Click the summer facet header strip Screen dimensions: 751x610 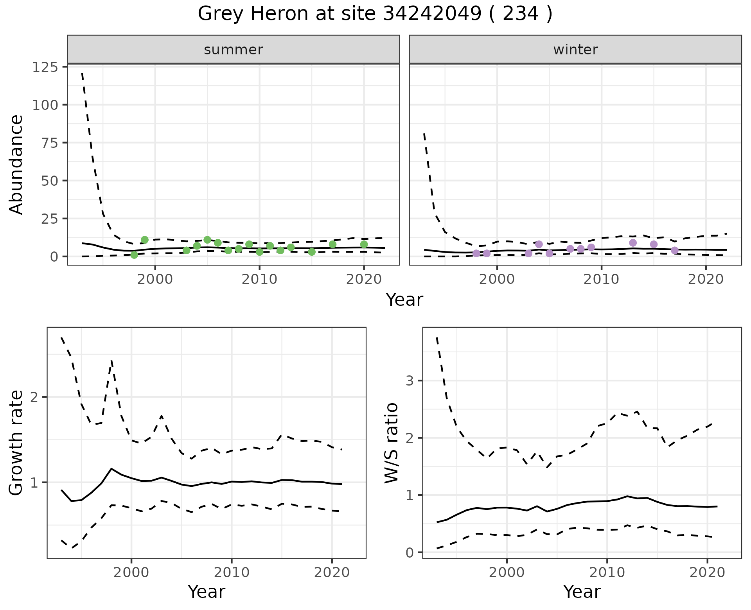pos(233,50)
